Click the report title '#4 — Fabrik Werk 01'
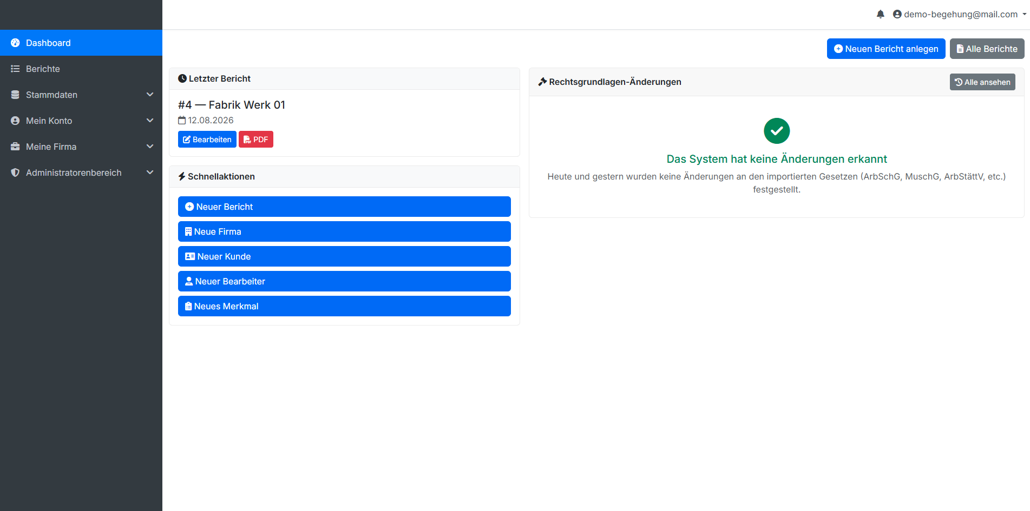 [232, 105]
